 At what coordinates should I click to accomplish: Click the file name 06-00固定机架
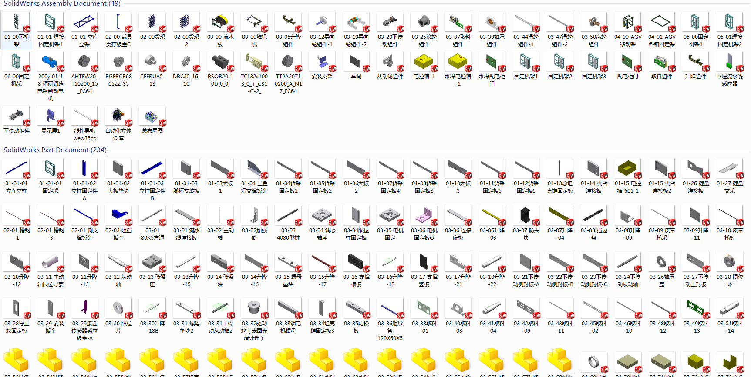click(17, 80)
